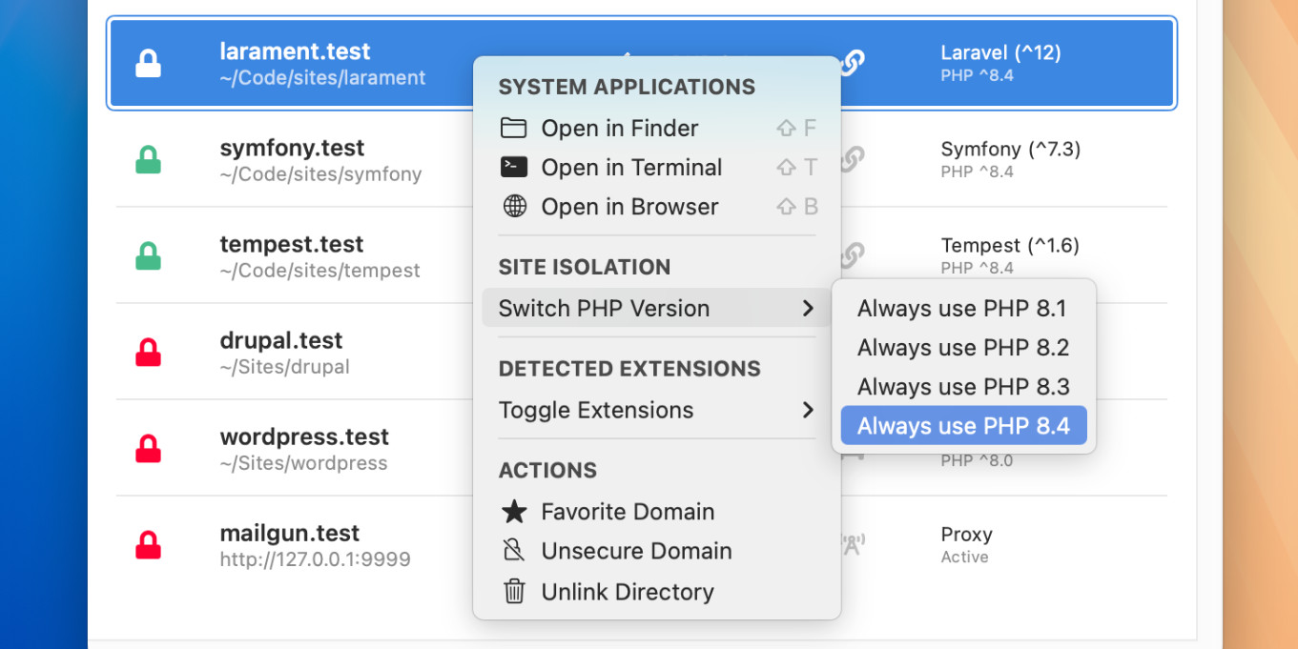Toggle the secure lock on mailgun.test
This screenshot has width=1298, height=649.
click(x=148, y=545)
